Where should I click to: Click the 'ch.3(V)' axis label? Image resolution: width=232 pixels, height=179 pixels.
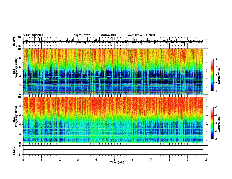(14, 150)
